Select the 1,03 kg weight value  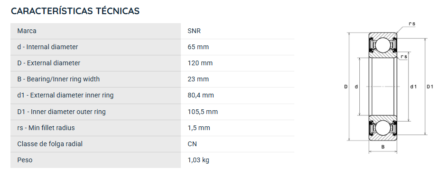click(198, 160)
